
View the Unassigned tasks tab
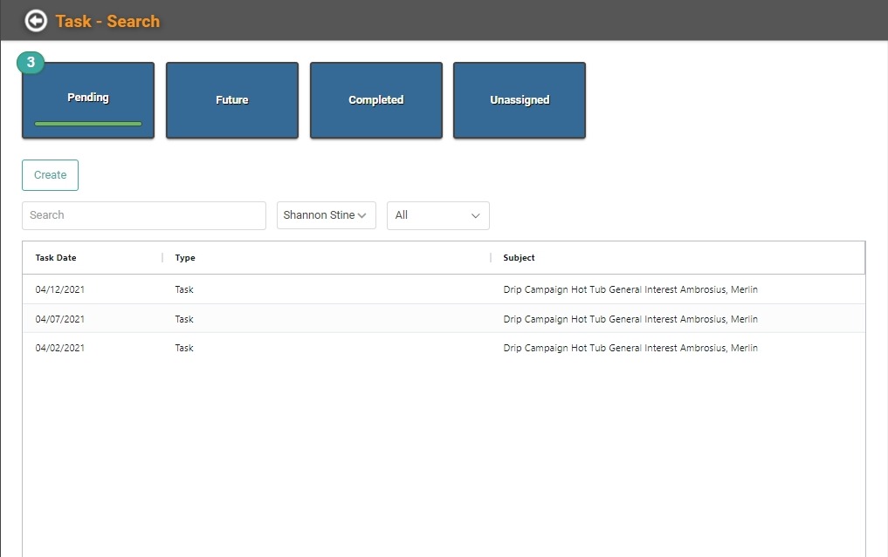click(520, 100)
